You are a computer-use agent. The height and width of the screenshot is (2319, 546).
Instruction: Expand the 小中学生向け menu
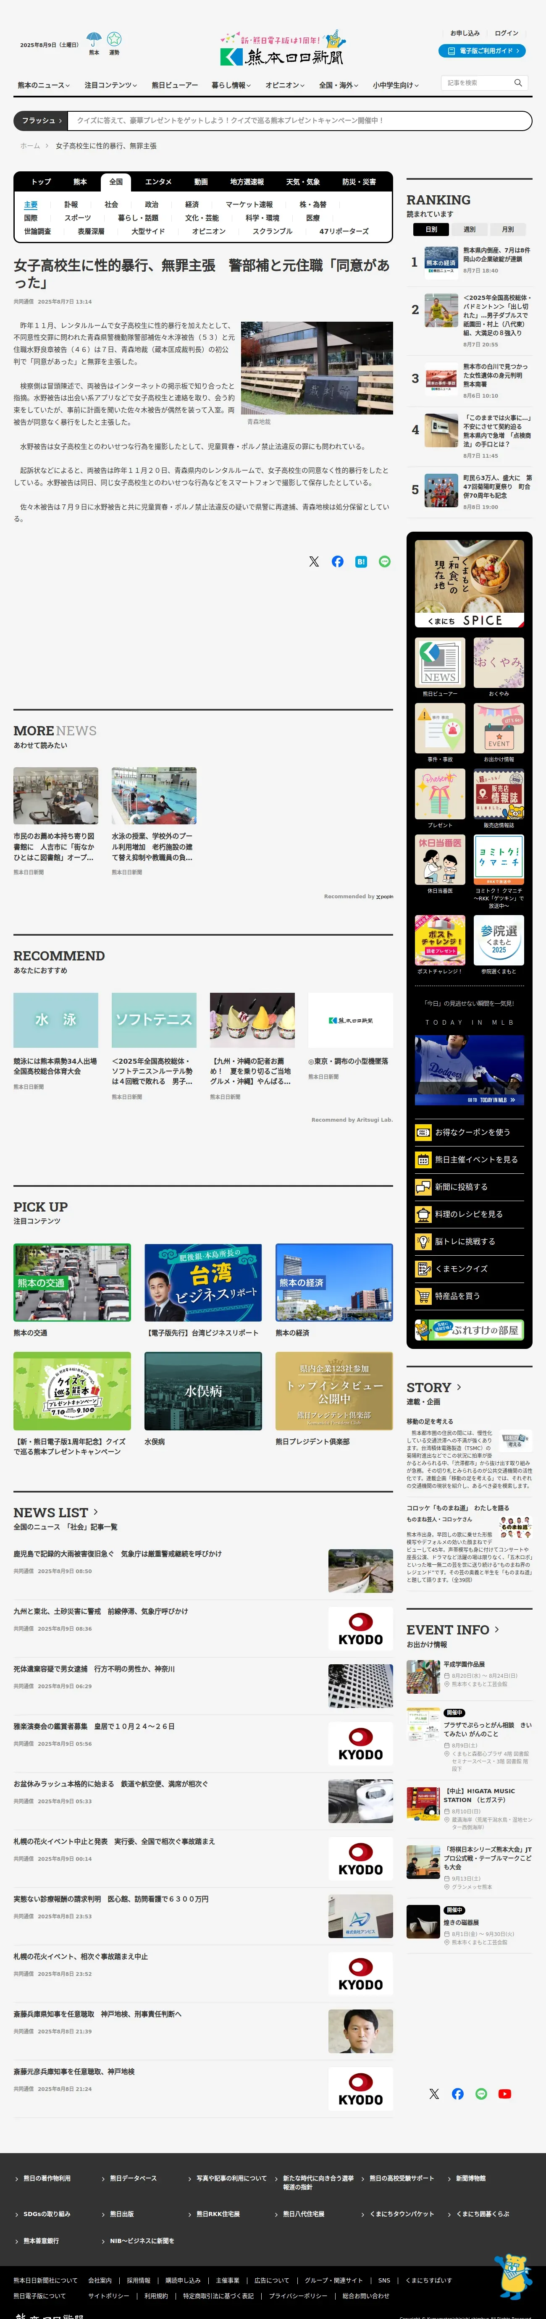[x=396, y=85]
